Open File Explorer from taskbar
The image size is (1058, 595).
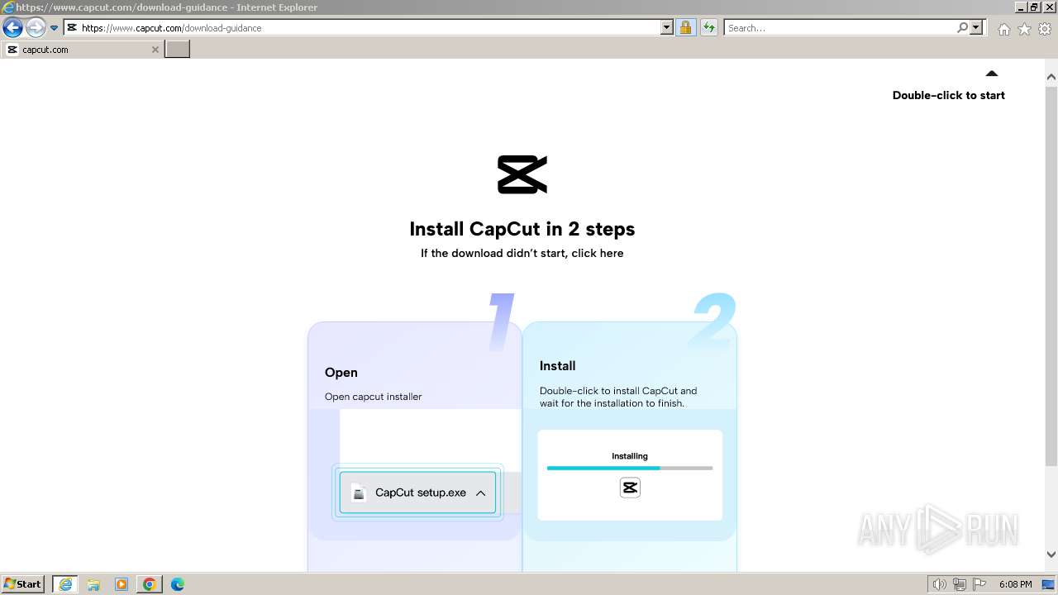tap(93, 584)
